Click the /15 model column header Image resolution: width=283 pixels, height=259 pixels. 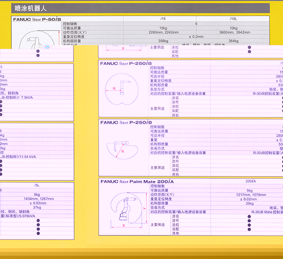tap(163, 19)
